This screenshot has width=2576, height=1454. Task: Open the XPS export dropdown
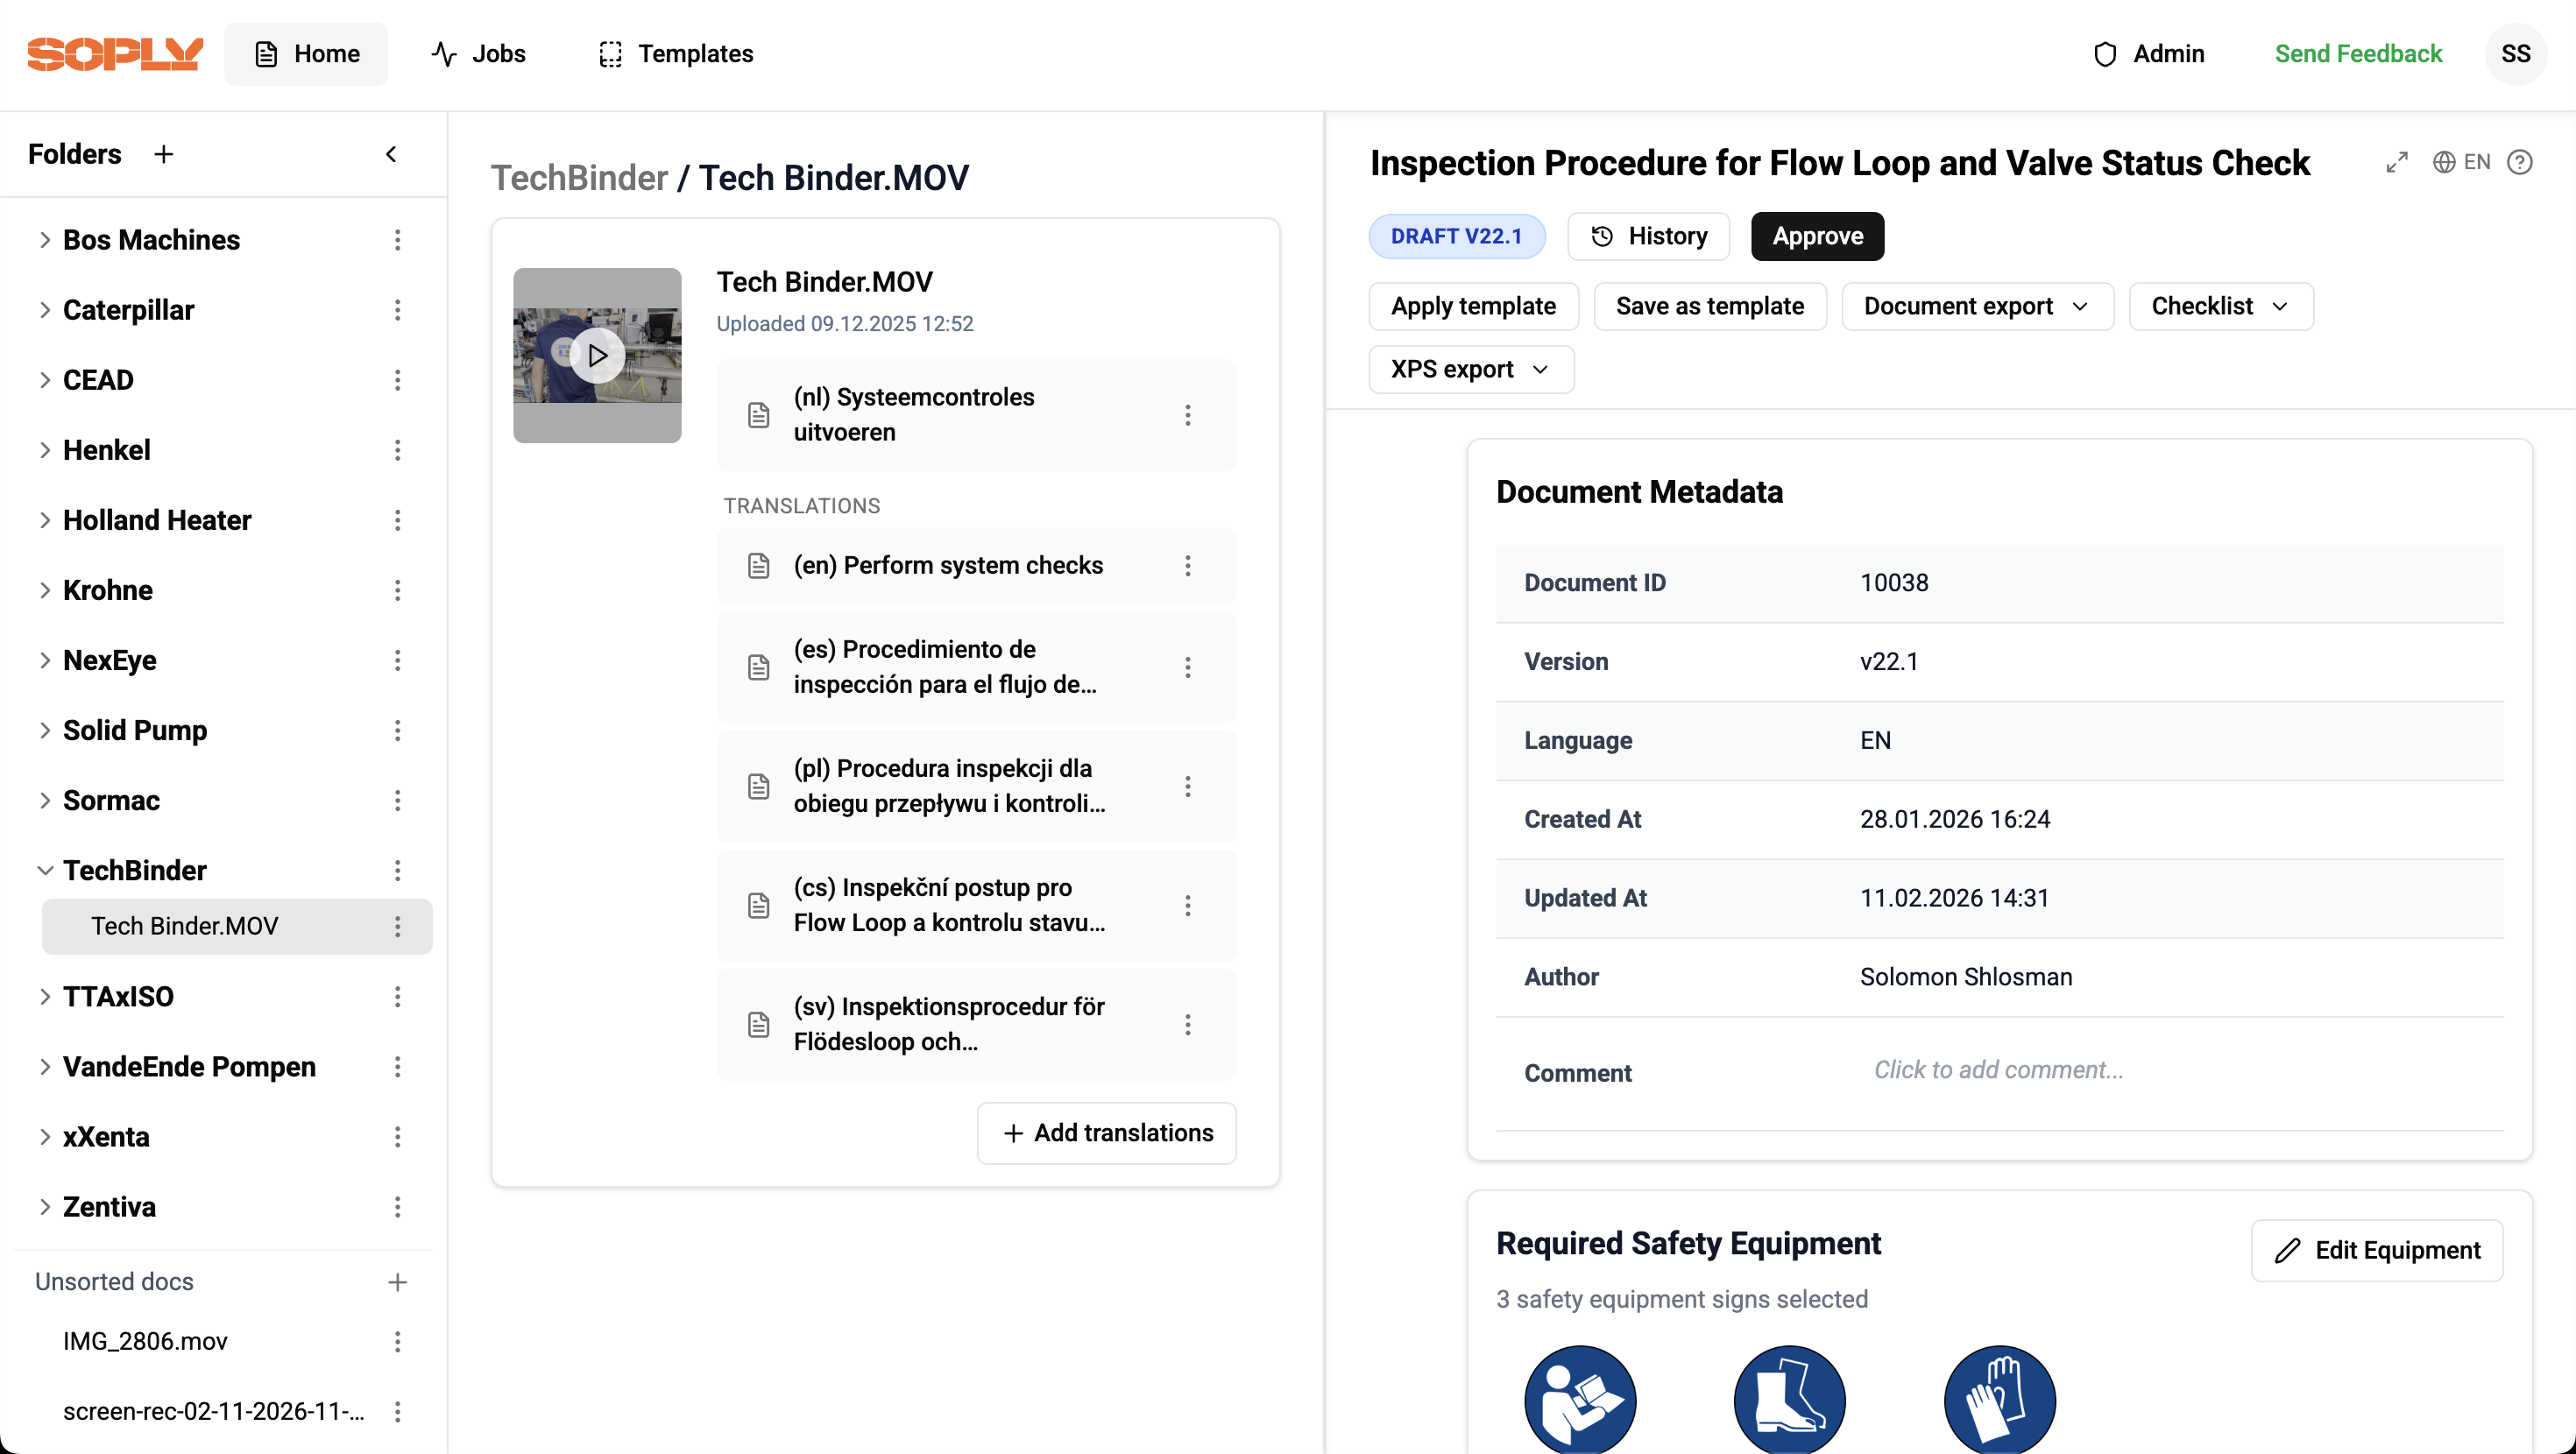pos(1470,369)
